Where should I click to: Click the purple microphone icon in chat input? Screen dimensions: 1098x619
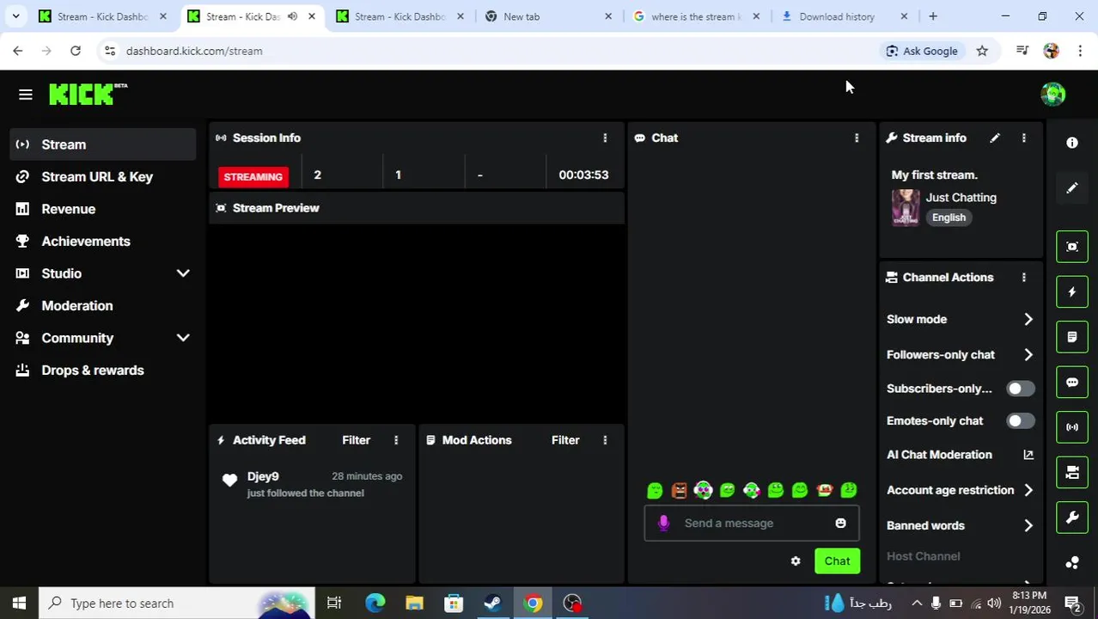663,523
